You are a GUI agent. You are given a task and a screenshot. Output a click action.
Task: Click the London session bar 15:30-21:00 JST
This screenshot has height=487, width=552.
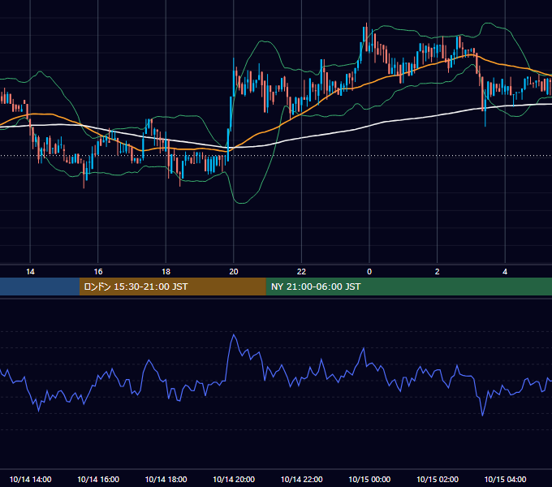pyautogui.click(x=172, y=287)
